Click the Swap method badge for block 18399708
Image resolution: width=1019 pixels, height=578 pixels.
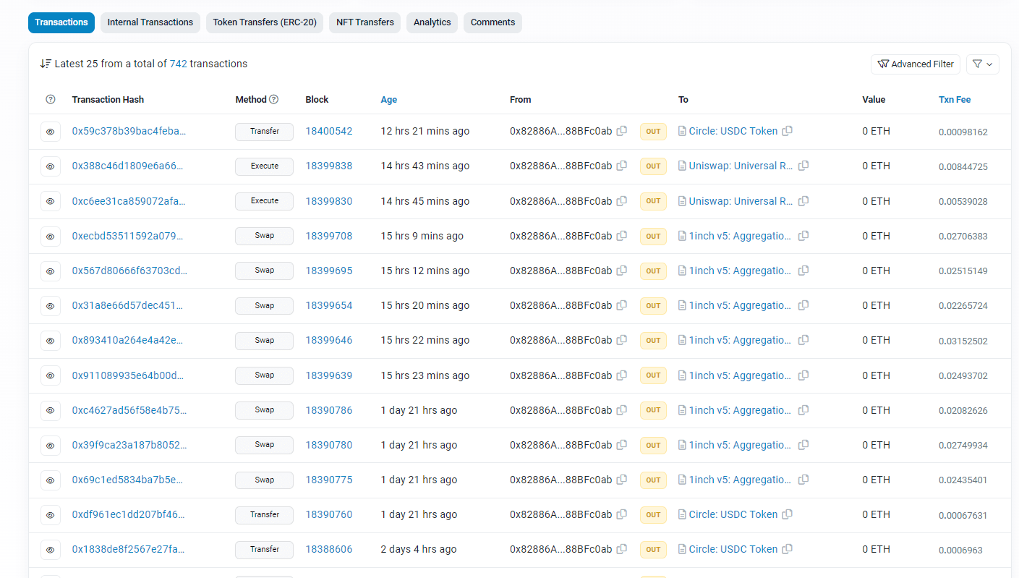coord(265,236)
